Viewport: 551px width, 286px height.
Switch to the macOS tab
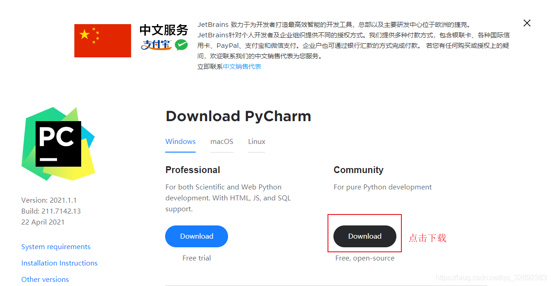click(x=222, y=142)
